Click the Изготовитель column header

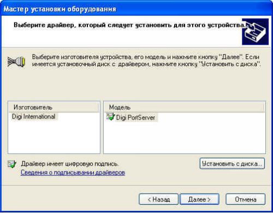click(x=54, y=108)
